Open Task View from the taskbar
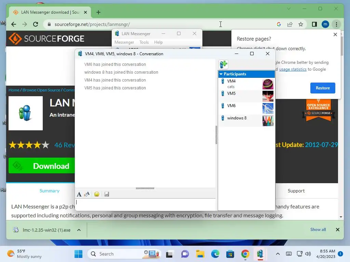 (x=170, y=254)
